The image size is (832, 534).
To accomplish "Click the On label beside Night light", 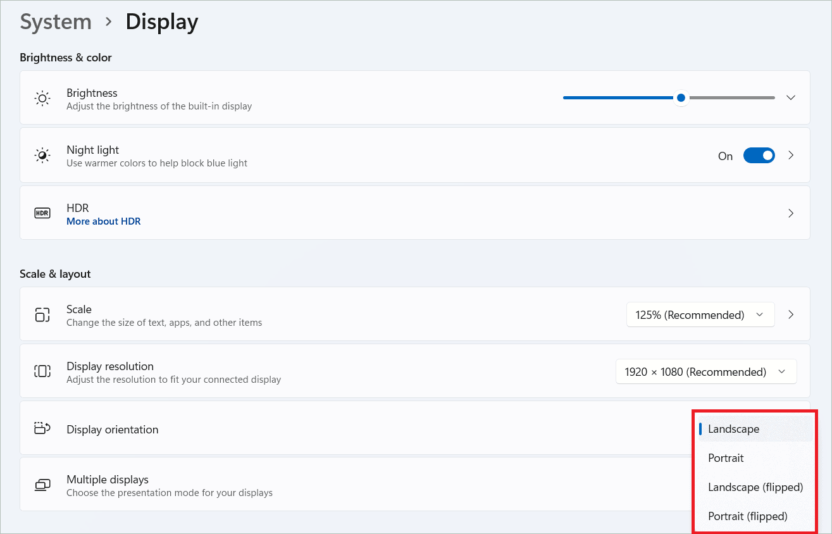I will 725,156.
